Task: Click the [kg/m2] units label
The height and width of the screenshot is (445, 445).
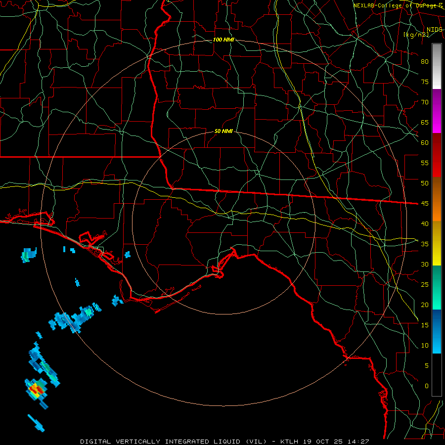Action: point(416,35)
